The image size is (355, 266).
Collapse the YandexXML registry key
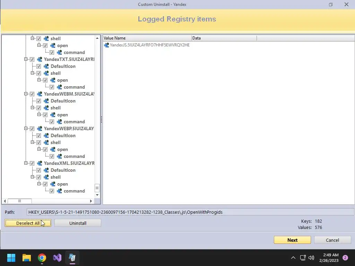pyautogui.click(x=26, y=163)
